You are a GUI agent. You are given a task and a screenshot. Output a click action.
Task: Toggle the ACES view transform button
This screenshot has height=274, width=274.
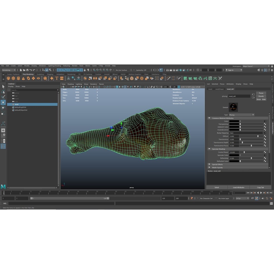pyautogui.click(x=179, y=87)
